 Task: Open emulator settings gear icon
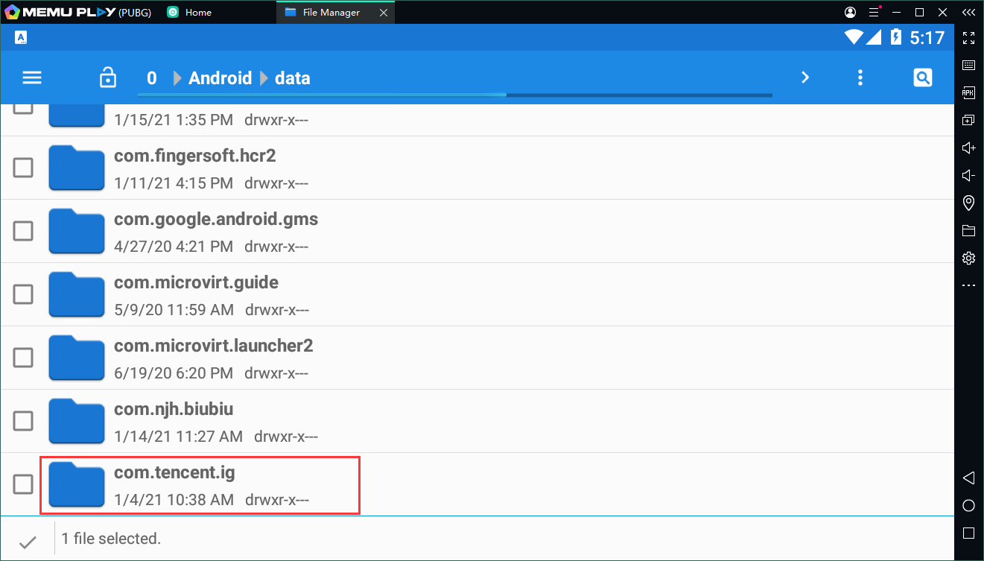click(x=968, y=258)
